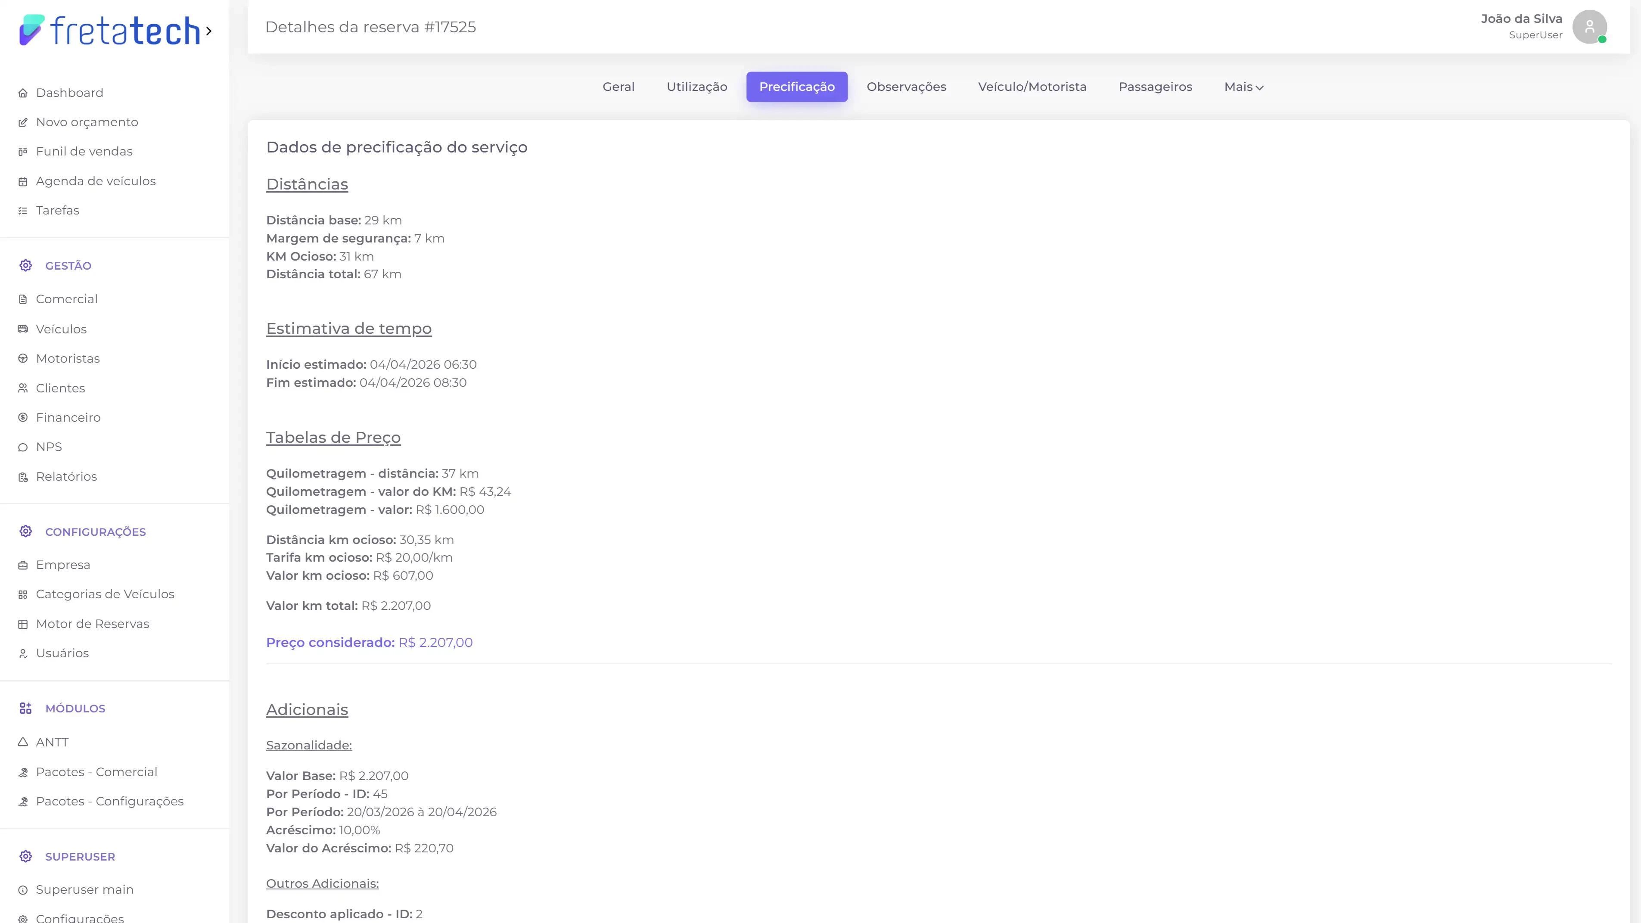
Task: Click the Agenda de veículos calendar icon
Action: [x=23, y=182]
